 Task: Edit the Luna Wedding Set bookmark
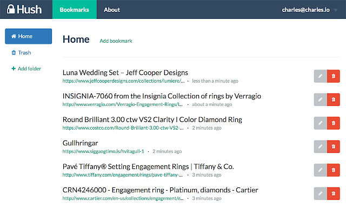(320, 76)
